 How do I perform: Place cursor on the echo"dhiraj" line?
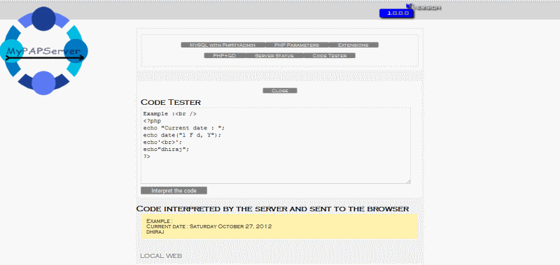pos(166,150)
